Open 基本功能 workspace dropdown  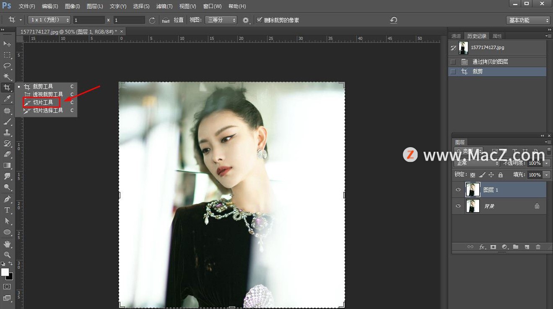[528, 20]
